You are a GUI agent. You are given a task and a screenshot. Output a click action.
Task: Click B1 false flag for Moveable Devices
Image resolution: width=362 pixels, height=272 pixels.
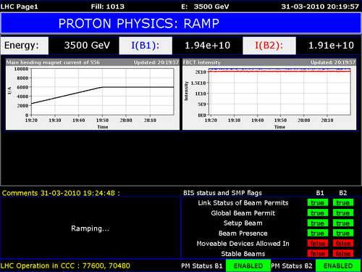tap(318, 243)
